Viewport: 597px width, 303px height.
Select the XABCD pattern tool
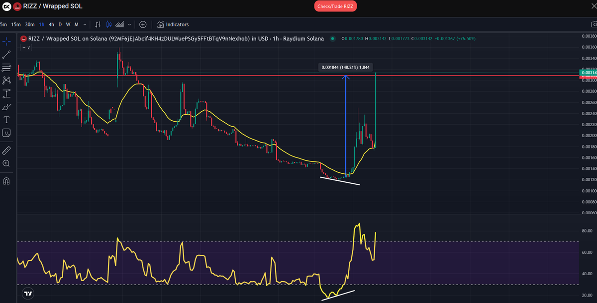click(x=6, y=80)
